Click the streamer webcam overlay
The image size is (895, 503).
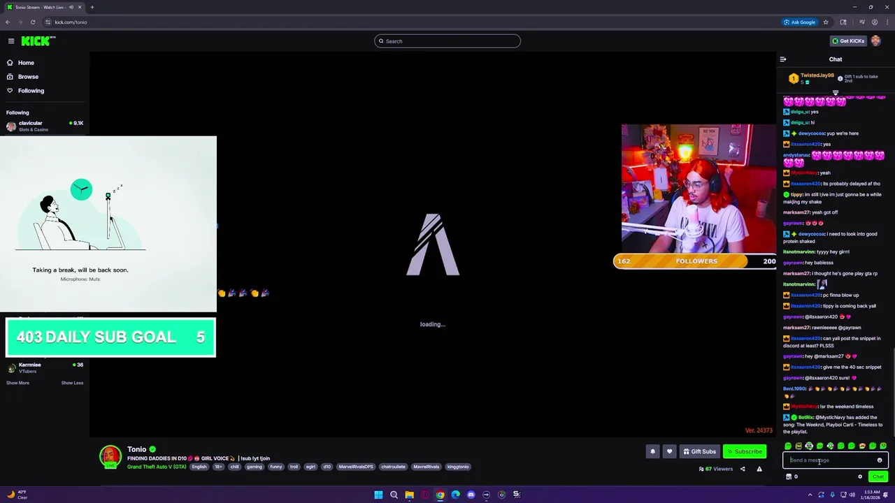698,189
